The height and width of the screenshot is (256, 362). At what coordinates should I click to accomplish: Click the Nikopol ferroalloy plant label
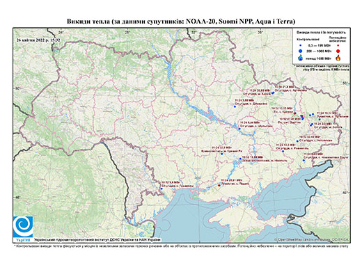pos(265,161)
